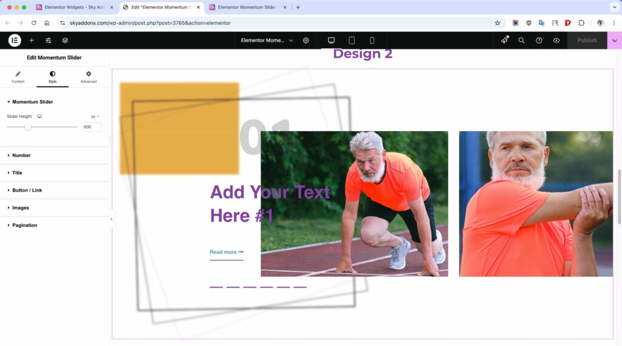
Task: Click the Slider Height slider handle
Action: 27,127
